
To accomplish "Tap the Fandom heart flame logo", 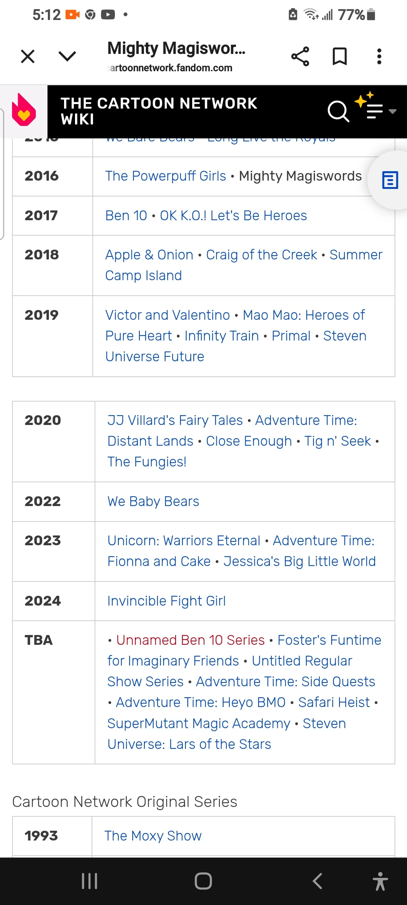I will [x=24, y=110].
